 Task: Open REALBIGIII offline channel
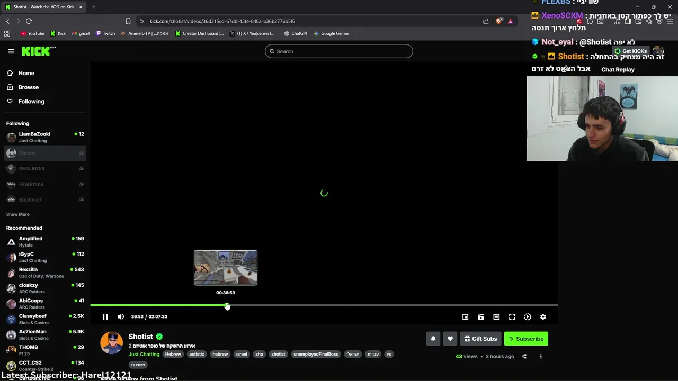(45, 168)
